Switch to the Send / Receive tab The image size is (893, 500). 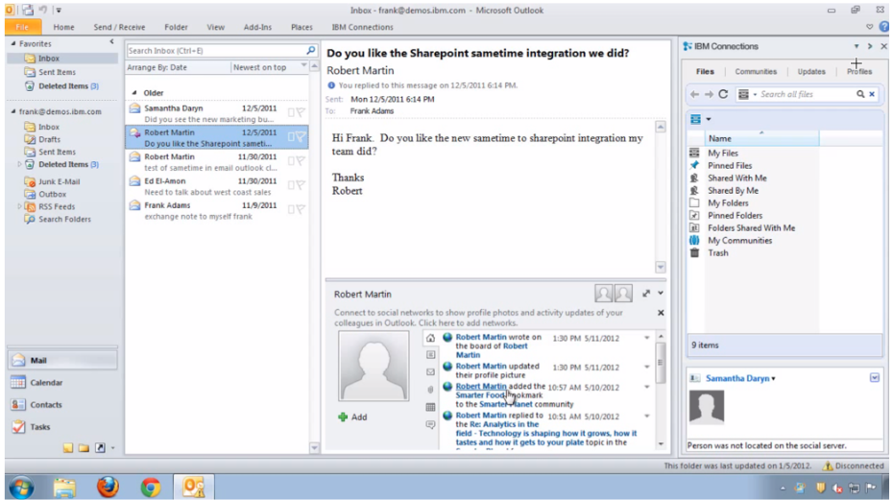(119, 27)
